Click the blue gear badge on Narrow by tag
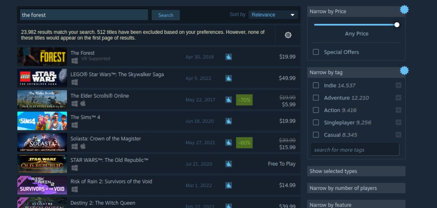 [x=404, y=70]
